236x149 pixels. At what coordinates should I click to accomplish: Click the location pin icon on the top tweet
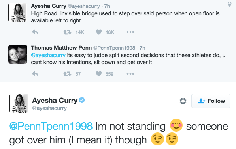point(230,4)
